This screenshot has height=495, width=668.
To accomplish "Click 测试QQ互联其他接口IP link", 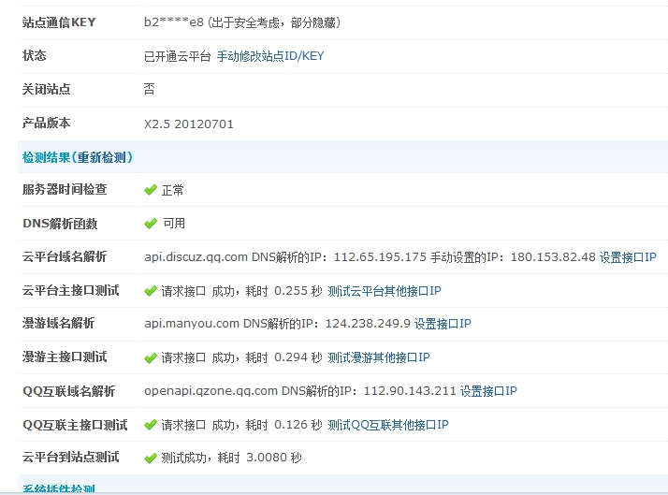I will click(x=387, y=424).
